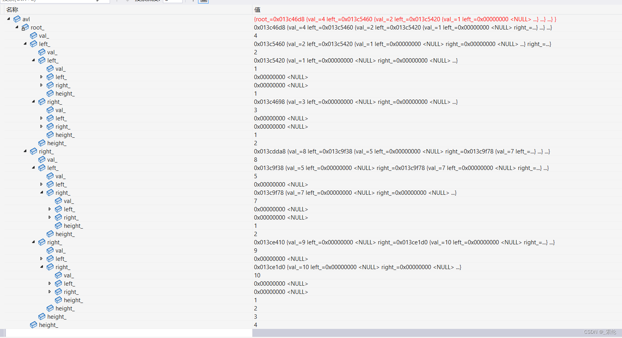Select the value starting 0x013cdda8
The image size is (622, 338).
(x=402, y=151)
